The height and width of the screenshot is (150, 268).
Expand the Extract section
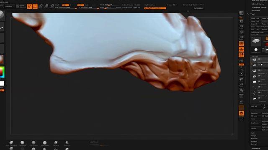point(254,144)
